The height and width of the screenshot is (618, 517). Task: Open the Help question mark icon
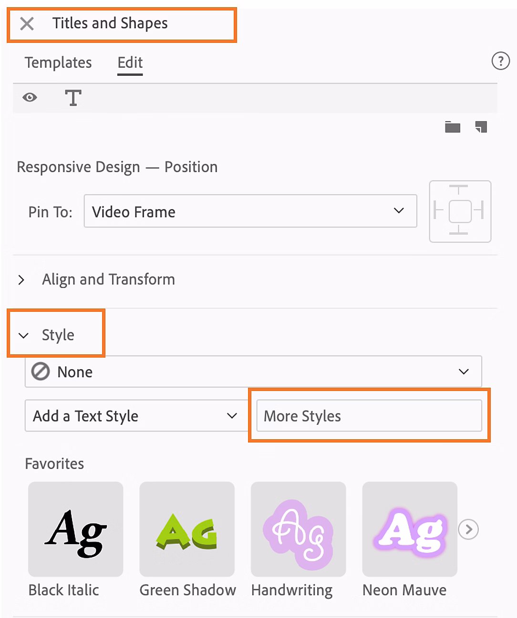pyautogui.click(x=500, y=61)
